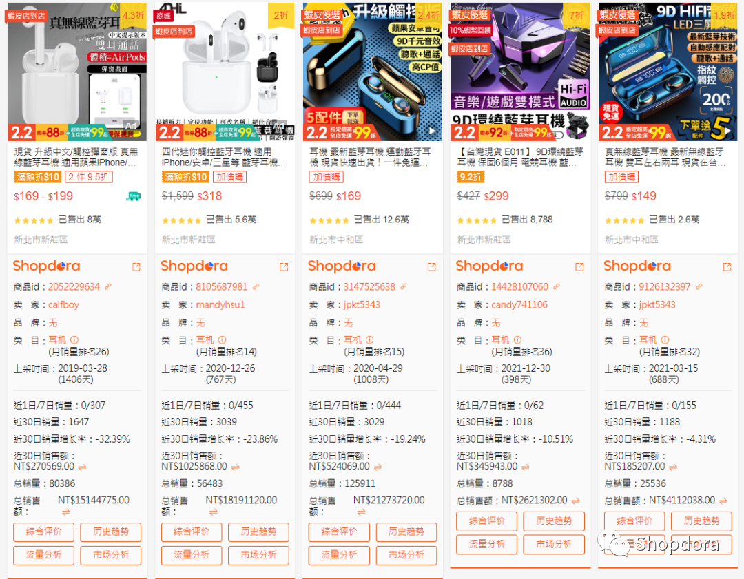Open external link icon on candy741106's Shopdora card
The width and height of the screenshot is (744, 579).
pos(579,267)
